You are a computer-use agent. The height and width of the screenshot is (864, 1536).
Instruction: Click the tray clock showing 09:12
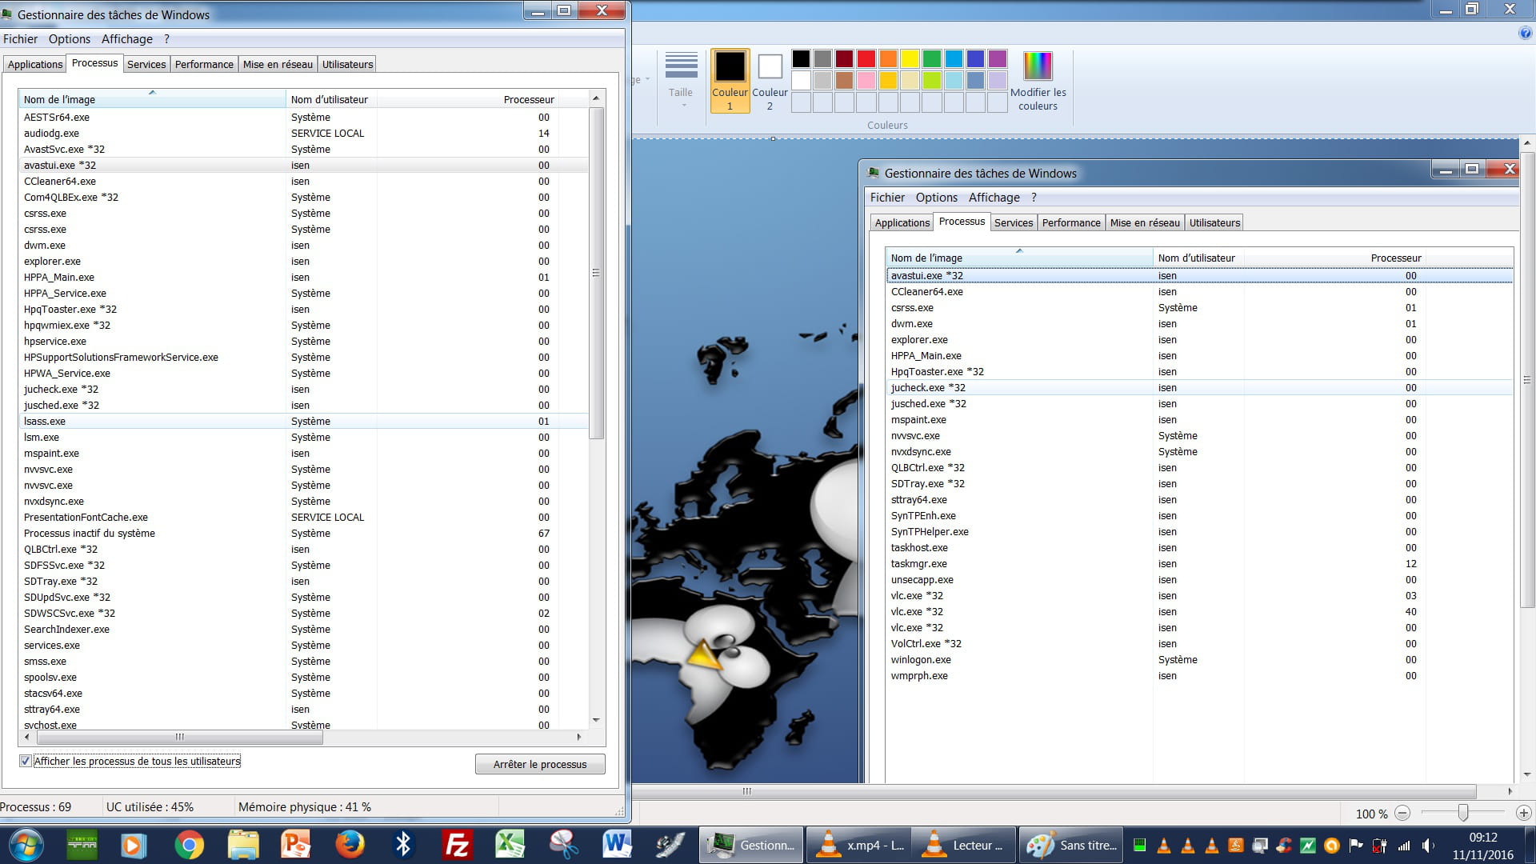click(1482, 846)
